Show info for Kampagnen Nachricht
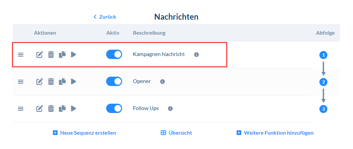The width and height of the screenshot is (353, 149). [196, 54]
